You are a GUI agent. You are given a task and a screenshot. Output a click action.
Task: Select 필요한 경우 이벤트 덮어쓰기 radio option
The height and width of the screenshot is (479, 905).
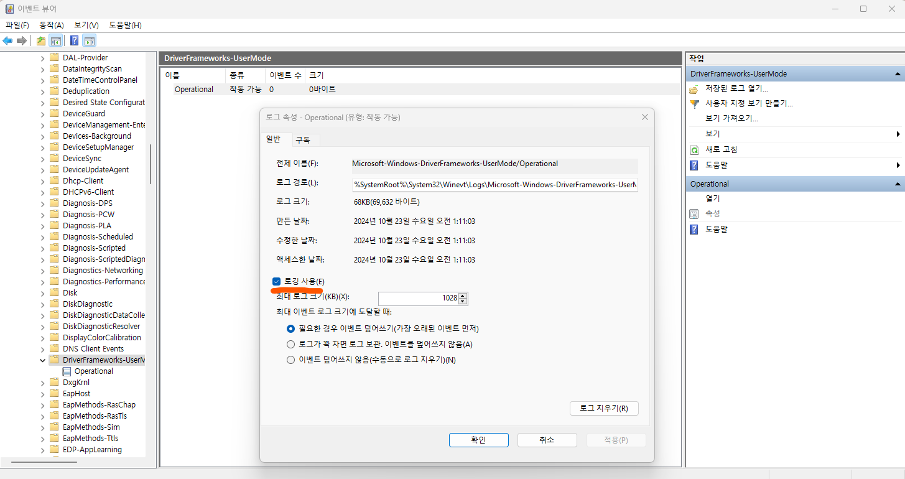pyautogui.click(x=290, y=328)
